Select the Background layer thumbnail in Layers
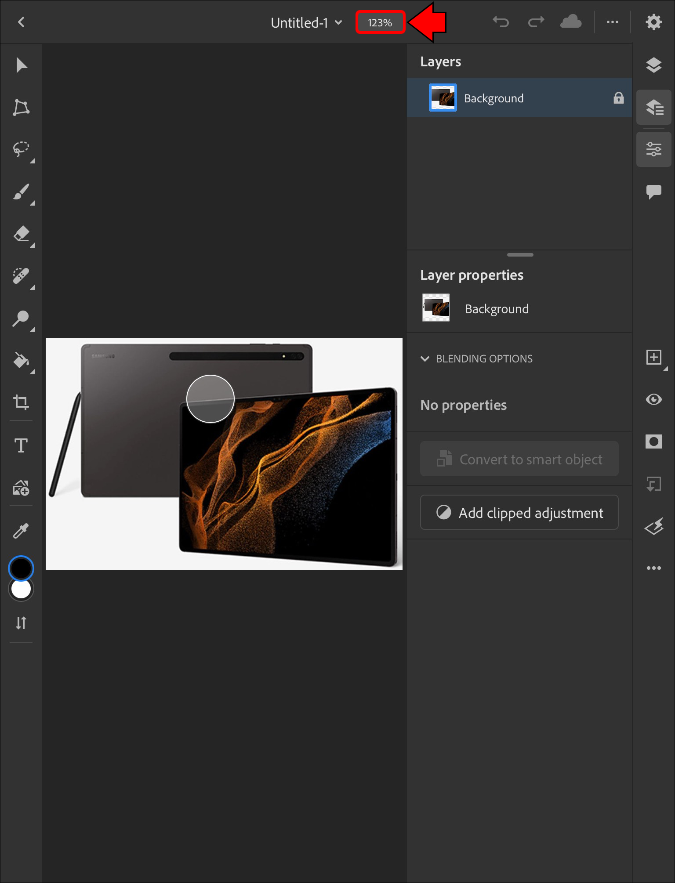Viewport: 675px width, 883px height. point(443,98)
